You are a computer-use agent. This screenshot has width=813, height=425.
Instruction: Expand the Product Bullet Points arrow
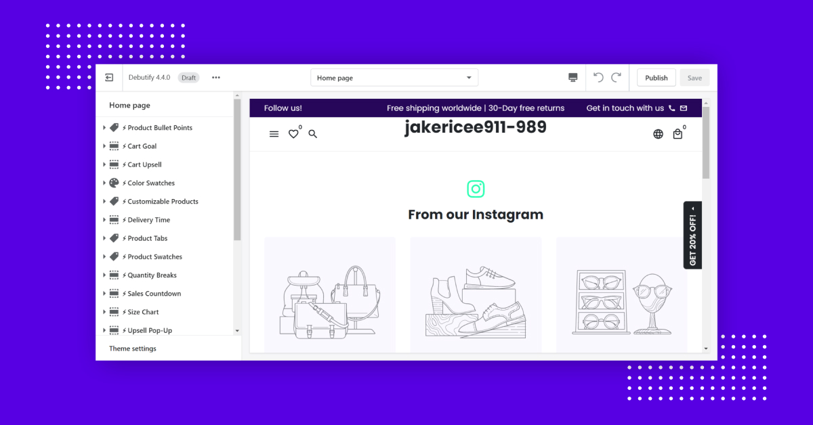[104, 128]
